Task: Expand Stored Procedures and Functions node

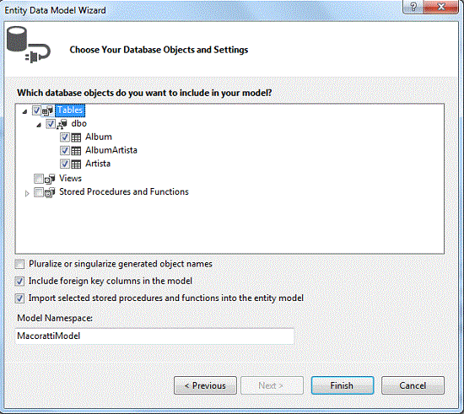Action: [27, 194]
